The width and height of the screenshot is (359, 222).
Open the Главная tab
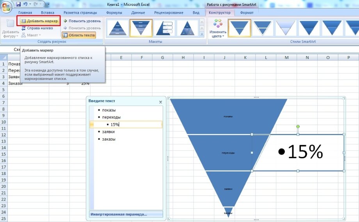coord(25,12)
